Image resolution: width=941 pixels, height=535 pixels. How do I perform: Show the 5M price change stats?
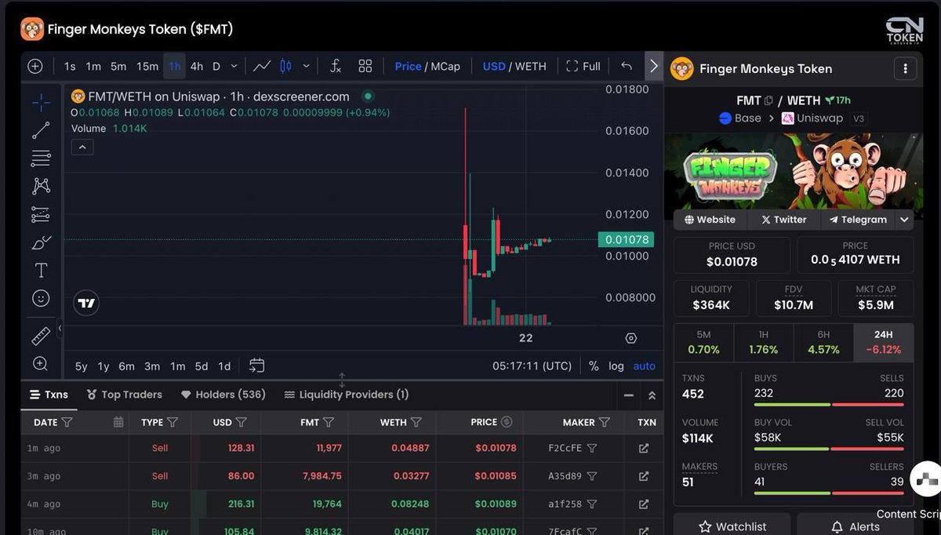tap(703, 342)
